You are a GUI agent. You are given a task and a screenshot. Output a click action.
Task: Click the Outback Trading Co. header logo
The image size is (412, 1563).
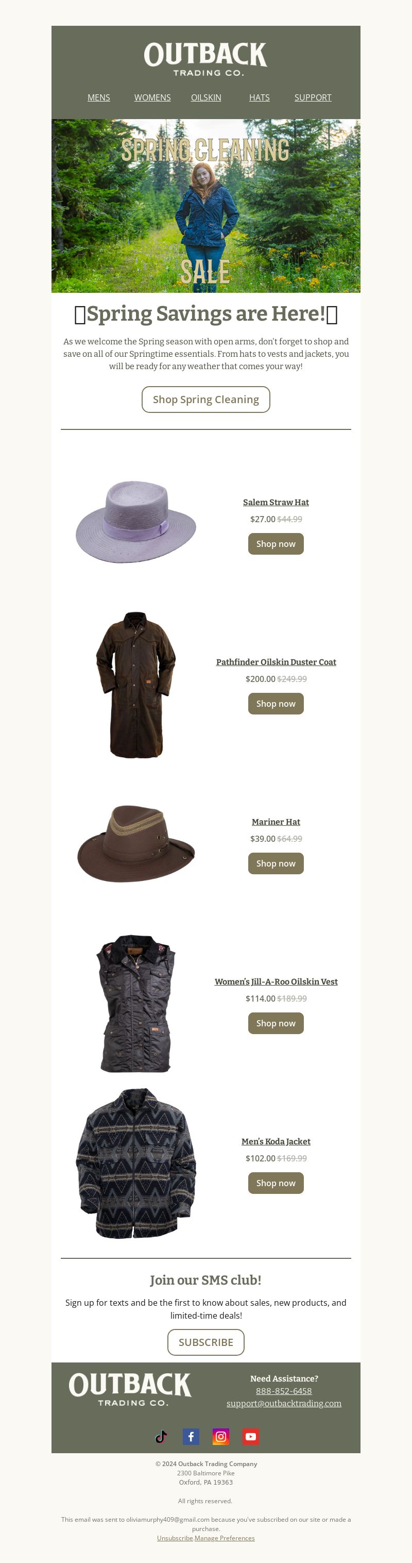click(x=205, y=59)
